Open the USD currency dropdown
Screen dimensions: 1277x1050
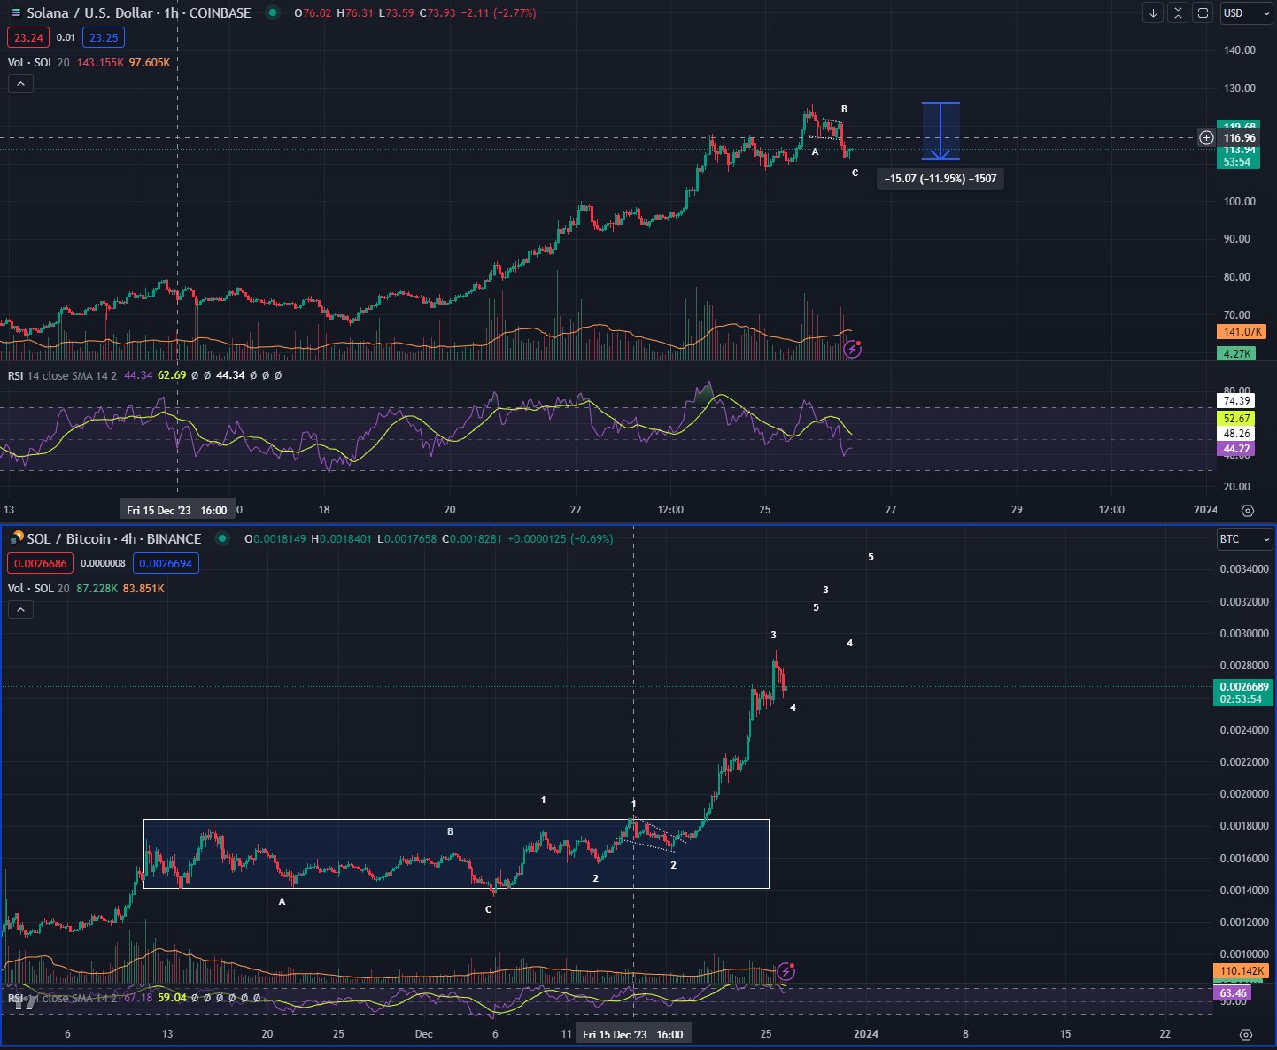1245,13
